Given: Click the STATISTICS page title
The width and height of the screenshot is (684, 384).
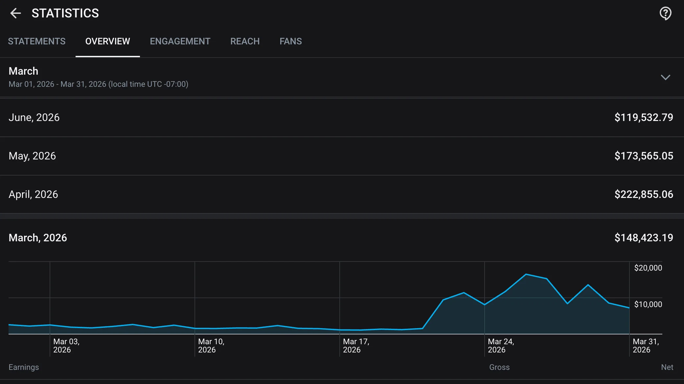Looking at the screenshot, I should [65, 13].
